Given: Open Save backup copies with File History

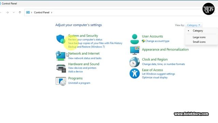Looking at the screenshot, I should pyautogui.click(x=95, y=43).
